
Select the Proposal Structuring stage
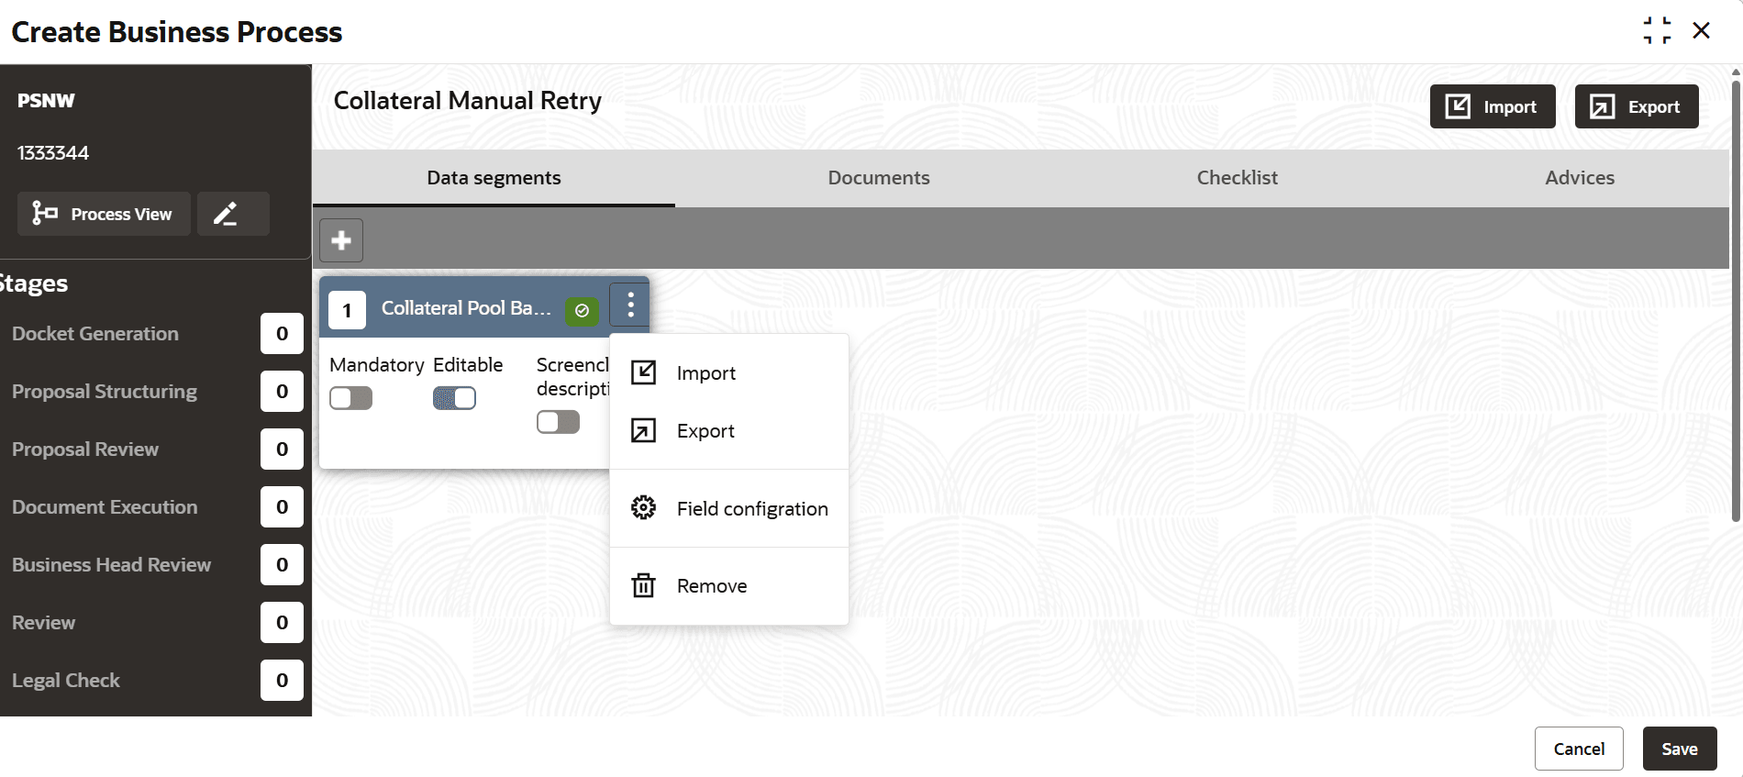[105, 392]
